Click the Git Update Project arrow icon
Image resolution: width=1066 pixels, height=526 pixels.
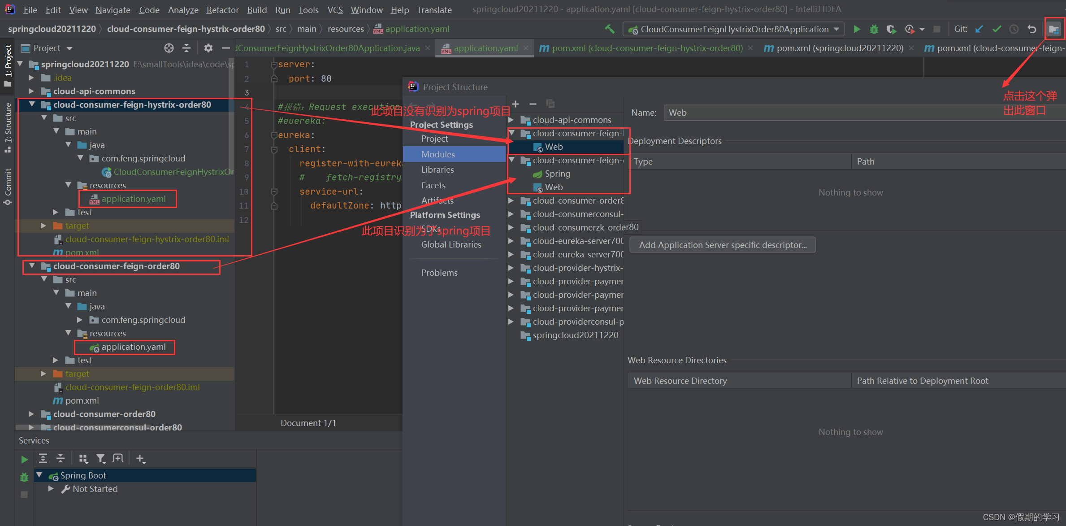[979, 29]
